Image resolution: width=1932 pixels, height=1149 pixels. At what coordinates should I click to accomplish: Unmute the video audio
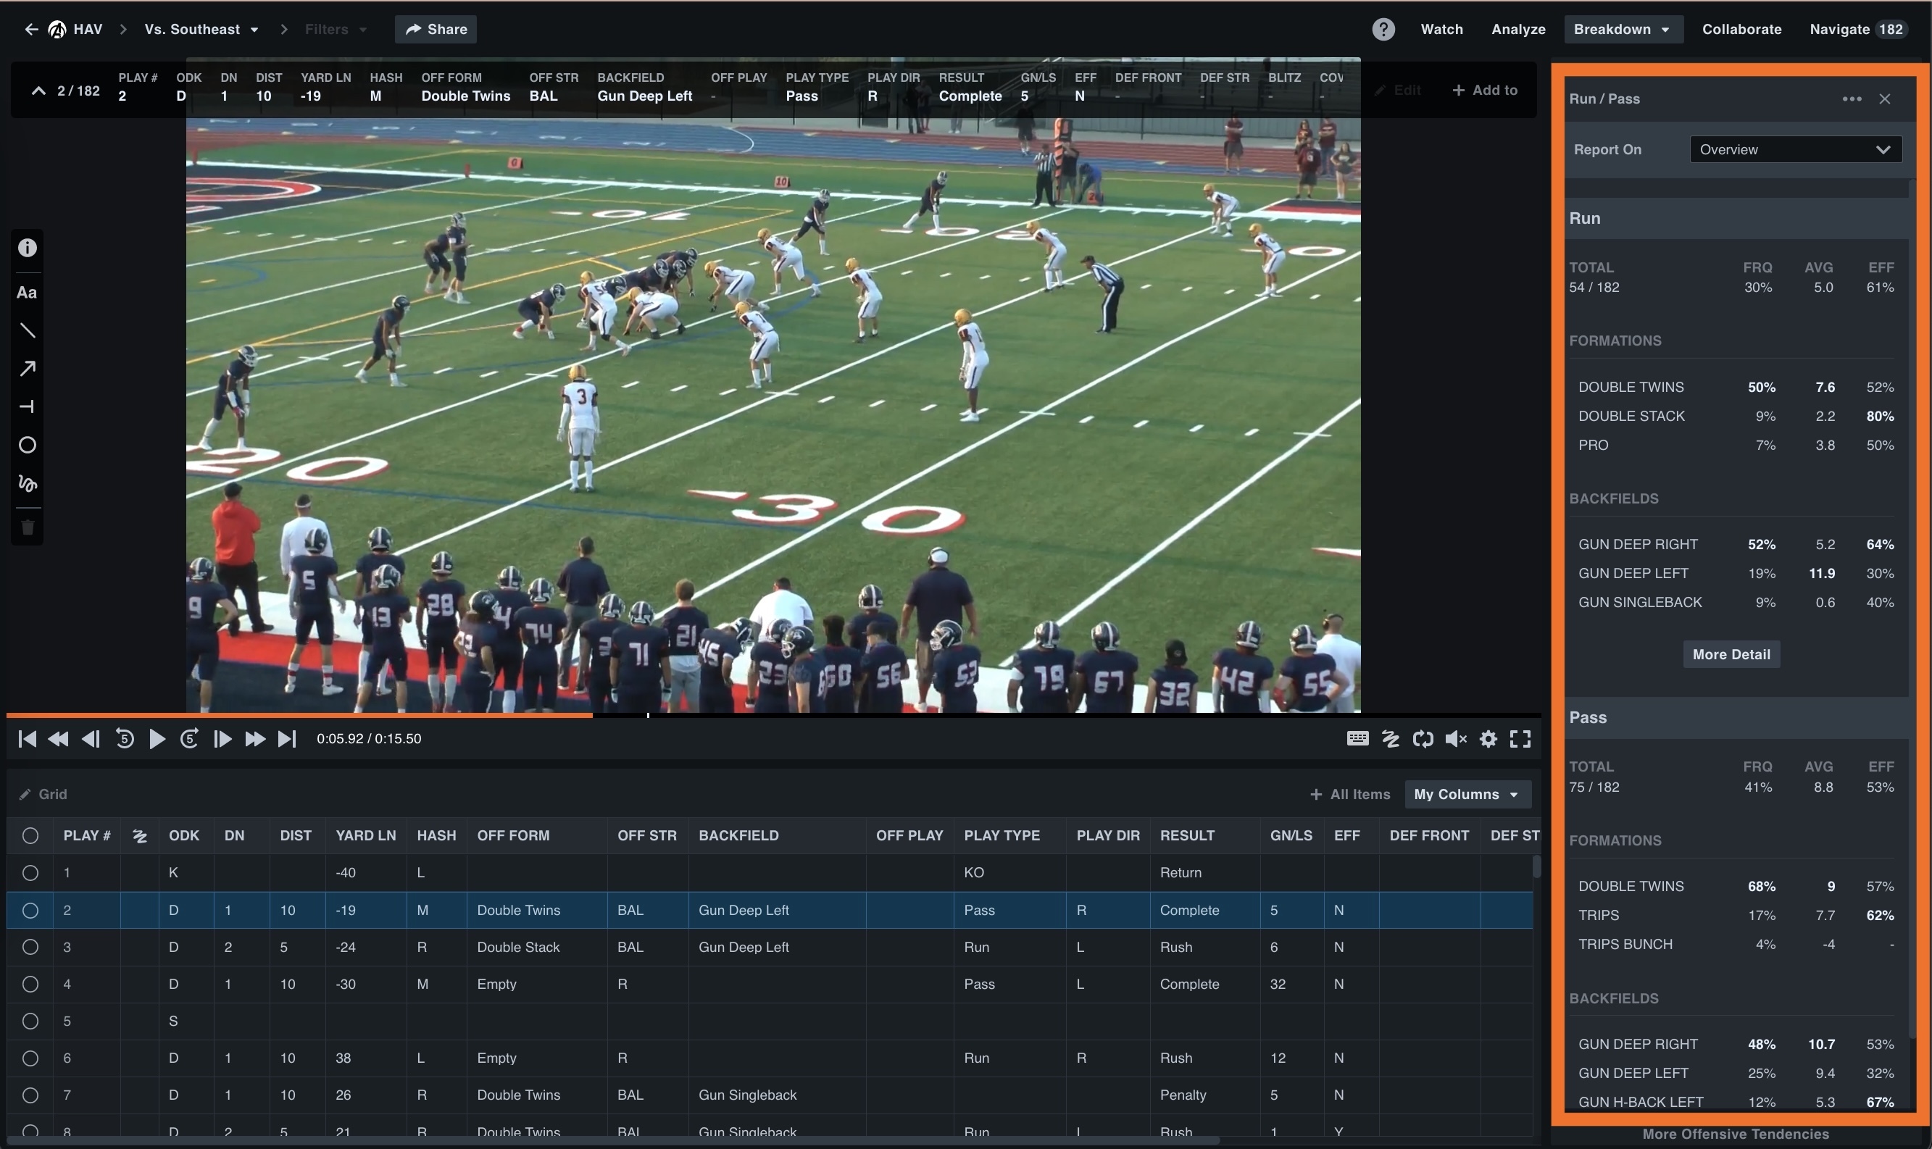click(1455, 738)
